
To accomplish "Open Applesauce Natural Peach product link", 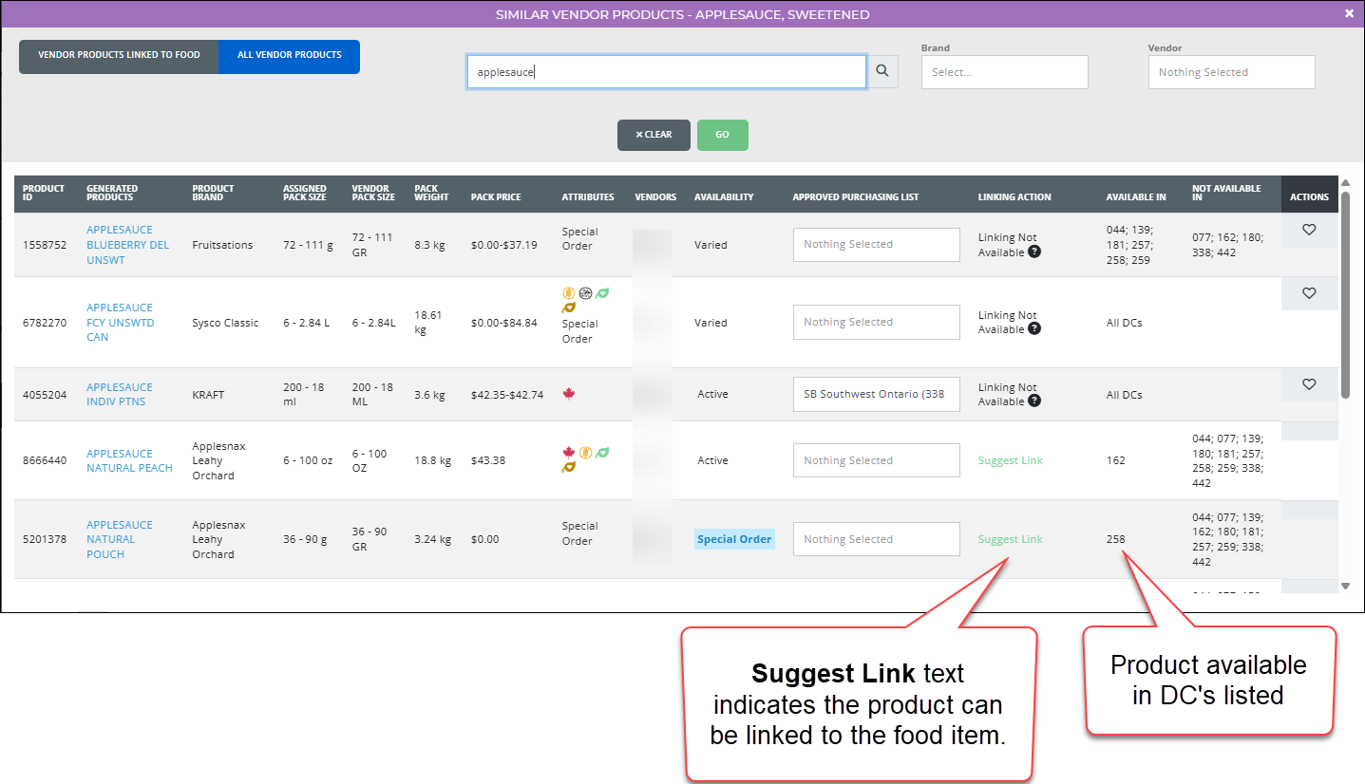I will (129, 460).
